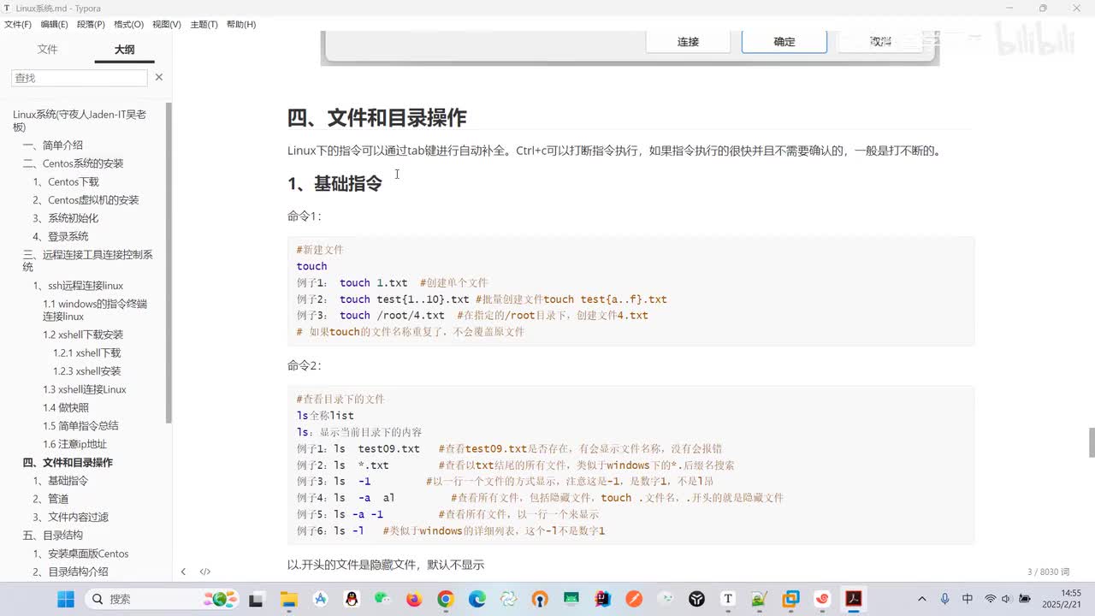Image resolution: width=1095 pixels, height=616 pixels.
Task: Open File Explorer from the taskbar
Action: tap(288, 599)
